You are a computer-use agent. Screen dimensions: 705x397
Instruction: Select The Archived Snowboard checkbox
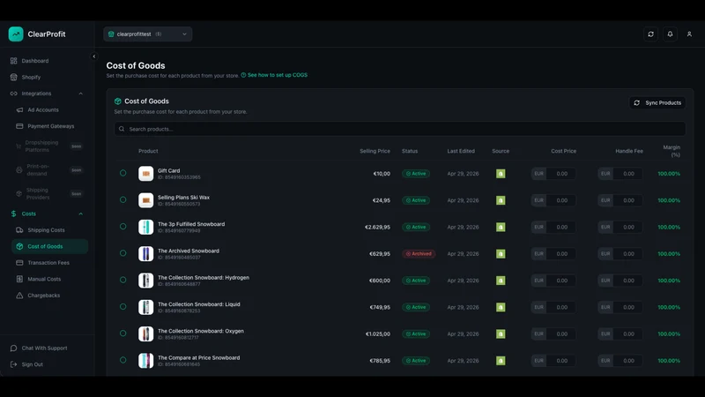122,253
